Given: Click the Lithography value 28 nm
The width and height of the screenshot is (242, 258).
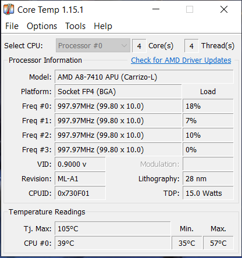Looking at the screenshot, I should click(x=208, y=179).
